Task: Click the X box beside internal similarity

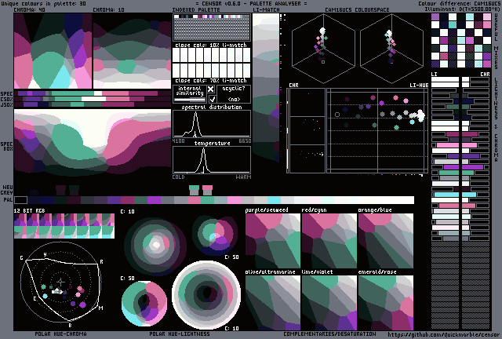Action: (211, 89)
